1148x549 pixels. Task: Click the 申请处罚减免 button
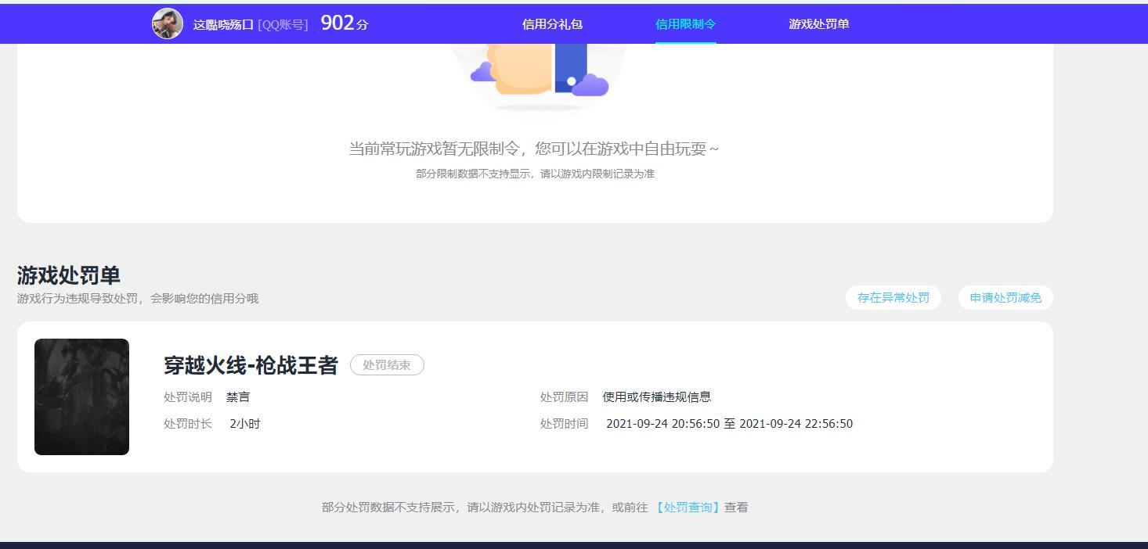[1005, 297]
